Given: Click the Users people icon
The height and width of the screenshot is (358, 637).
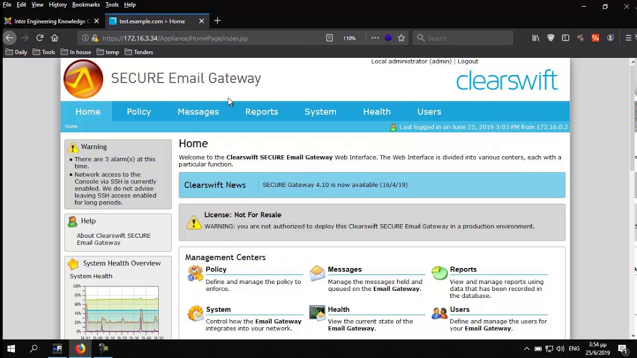Looking at the screenshot, I should coord(439,313).
